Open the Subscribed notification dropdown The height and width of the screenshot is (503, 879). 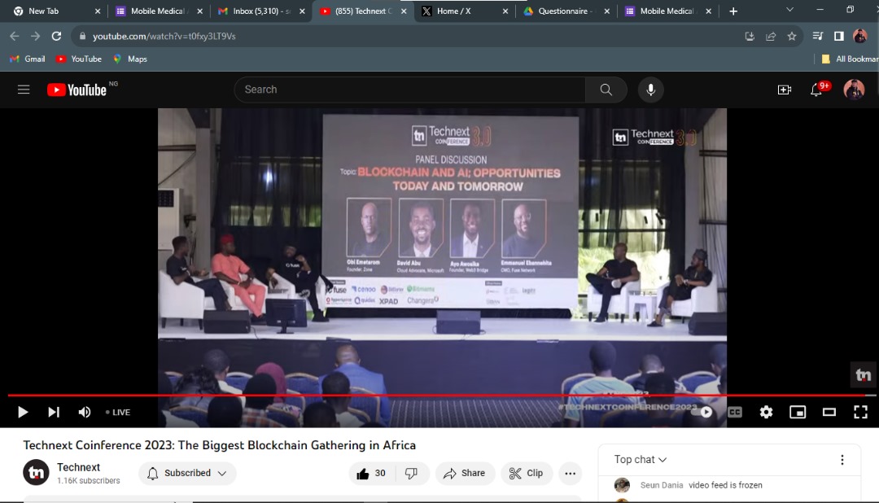187,473
